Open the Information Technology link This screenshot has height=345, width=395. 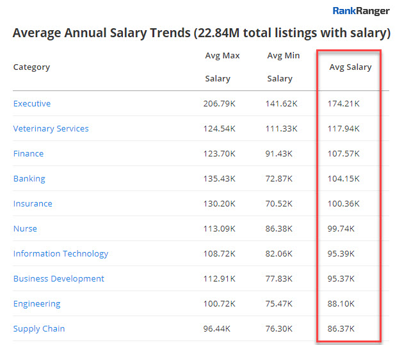pyautogui.click(x=61, y=254)
